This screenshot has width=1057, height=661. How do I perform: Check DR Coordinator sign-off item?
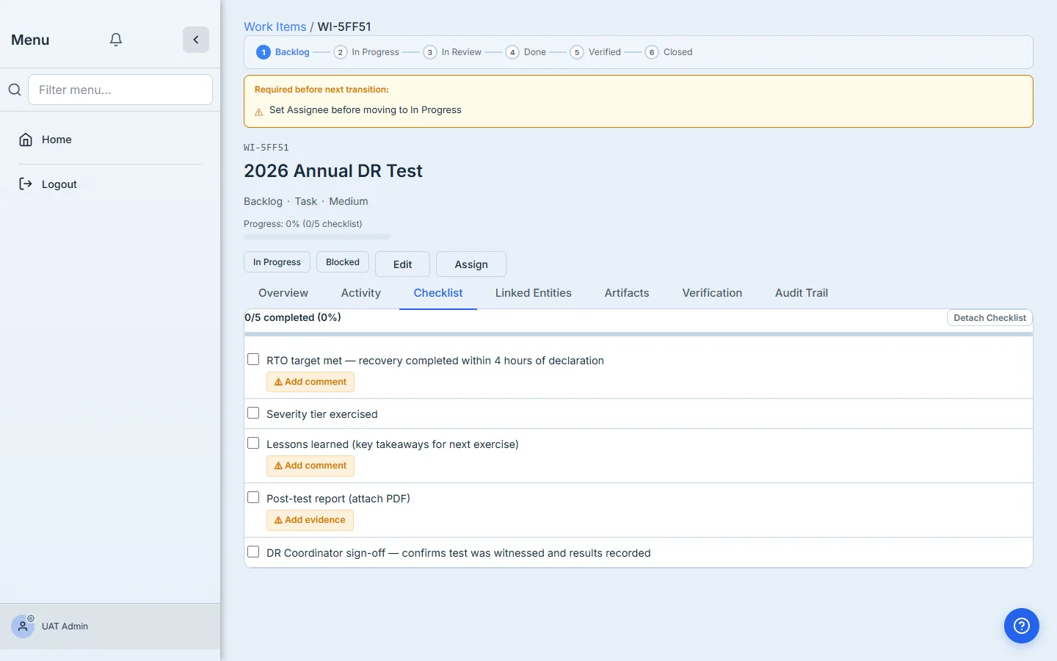253,552
